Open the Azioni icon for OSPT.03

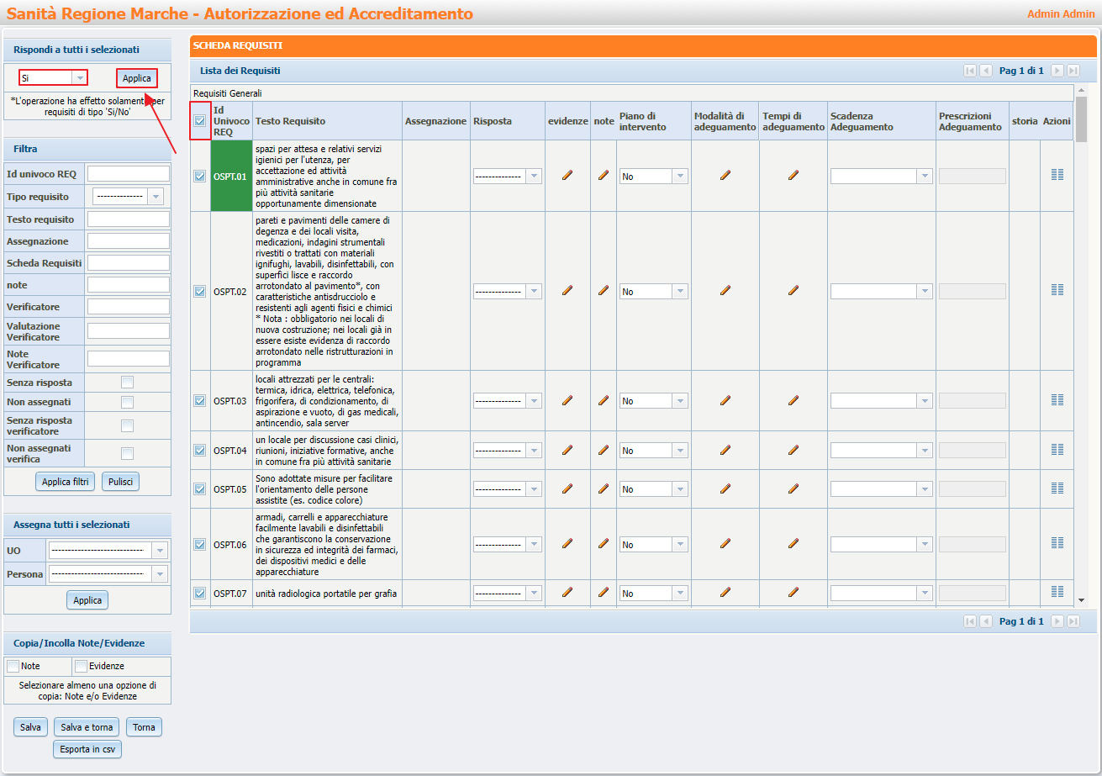[1057, 400]
